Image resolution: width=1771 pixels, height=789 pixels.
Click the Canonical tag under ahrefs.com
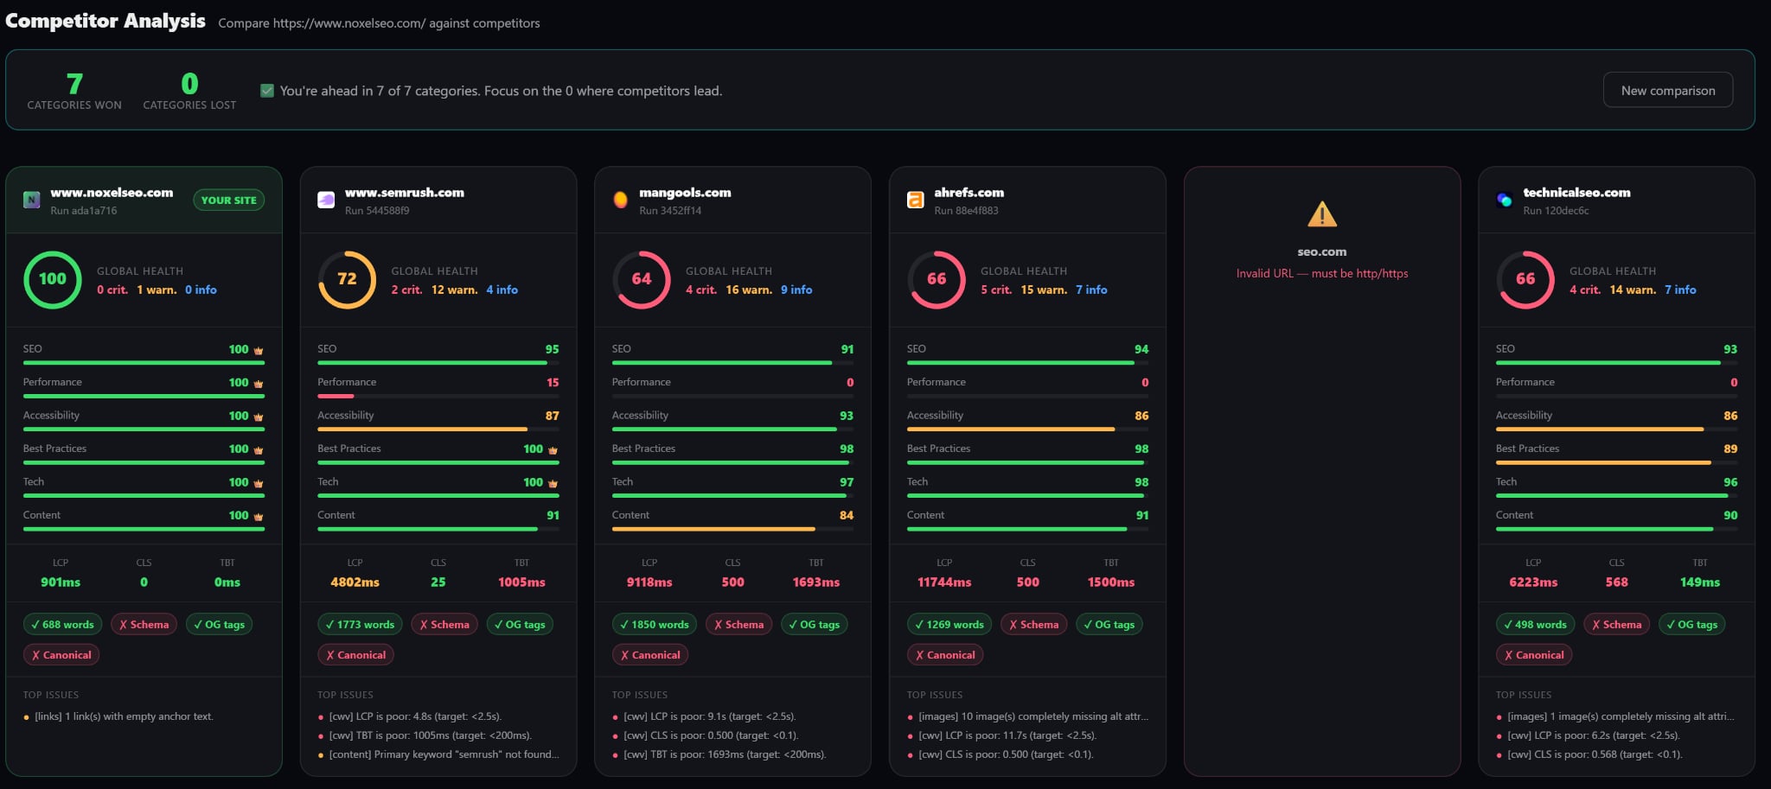tap(944, 654)
